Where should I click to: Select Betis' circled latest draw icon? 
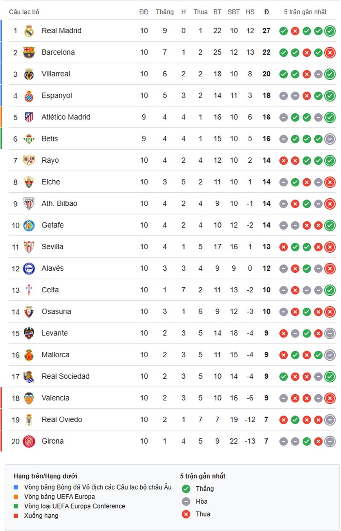(x=329, y=139)
